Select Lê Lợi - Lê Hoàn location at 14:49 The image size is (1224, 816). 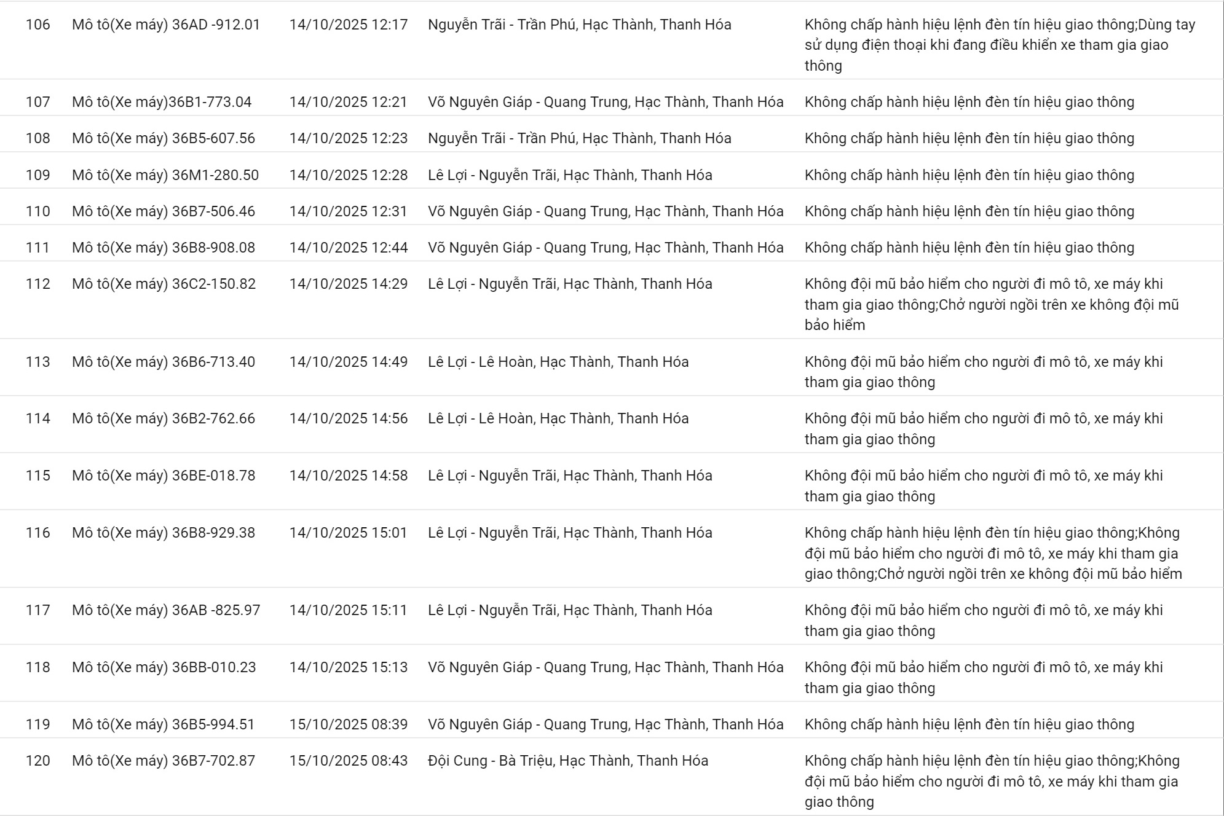pyautogui.click(x=558, y=362)
